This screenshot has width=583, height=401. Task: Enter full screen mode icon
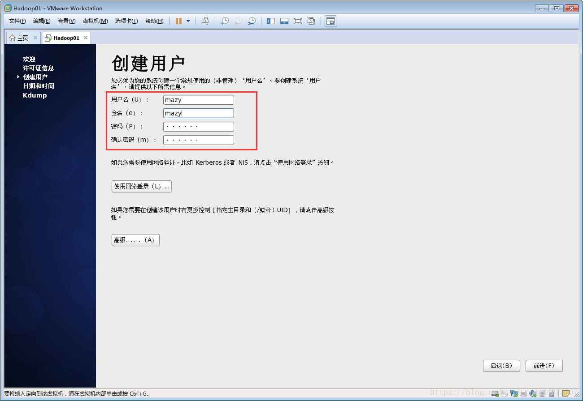pos(298,21)
